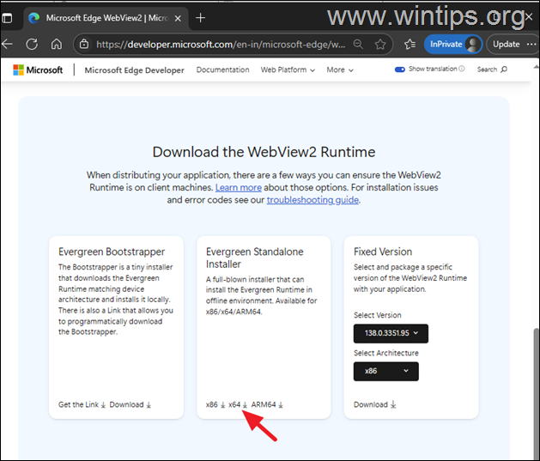Open the favorites list icon
This screenshot has height=461, width=540.
point(410,44)
